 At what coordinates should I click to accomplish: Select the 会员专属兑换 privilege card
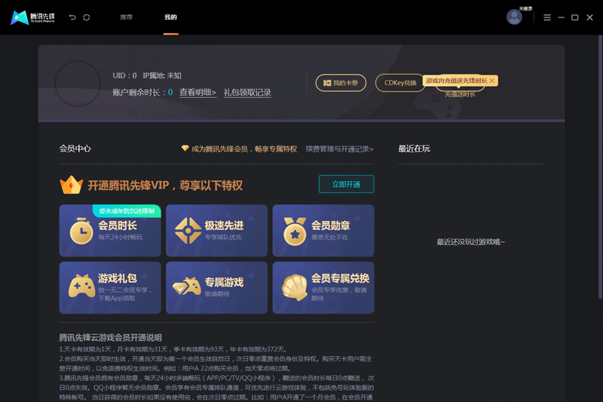click(323, 288)
